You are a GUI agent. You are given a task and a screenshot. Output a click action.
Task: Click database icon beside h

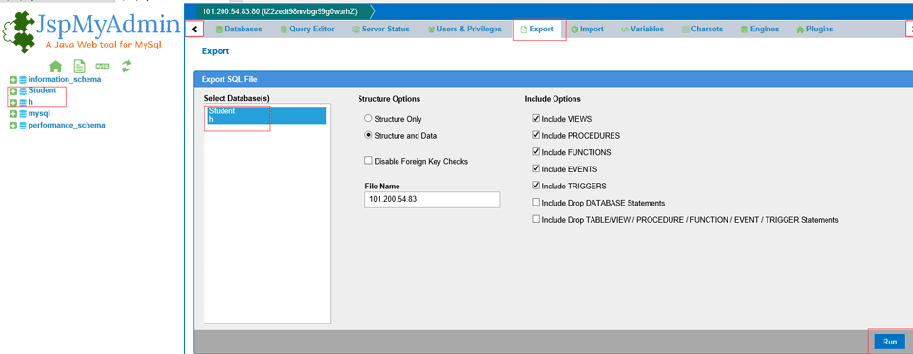point(23,103)
